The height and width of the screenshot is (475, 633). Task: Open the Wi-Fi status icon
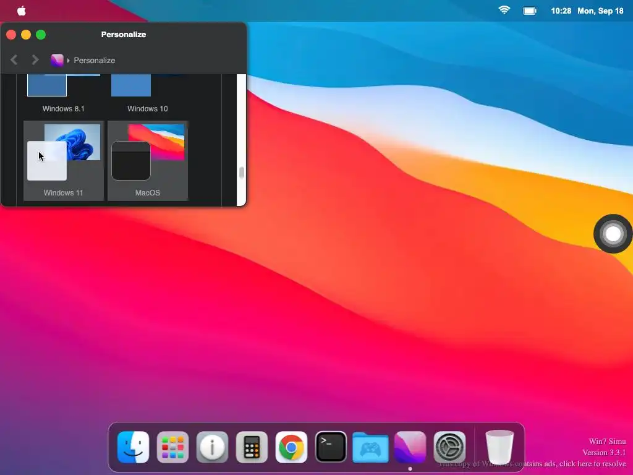(504, 11)
